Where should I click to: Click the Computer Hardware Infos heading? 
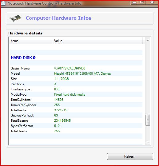tap(58, 18)
